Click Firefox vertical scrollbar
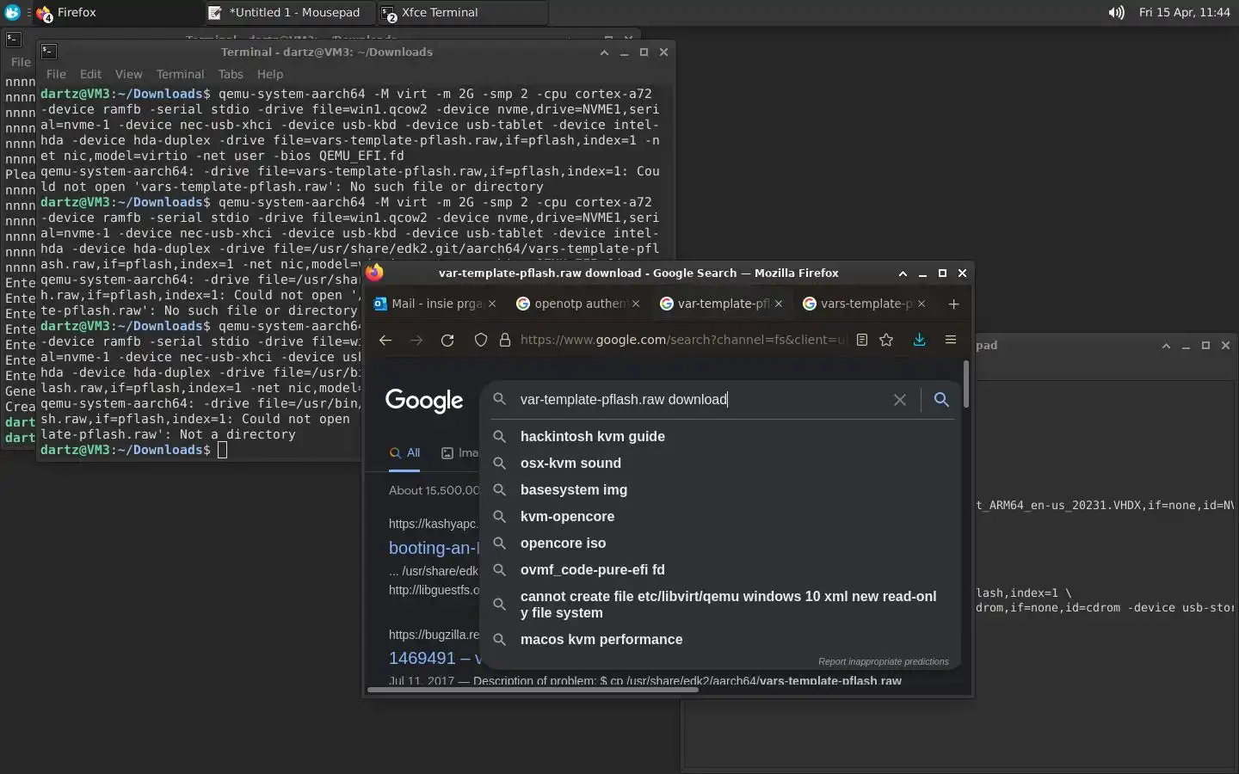 click(x=966, y=384)
